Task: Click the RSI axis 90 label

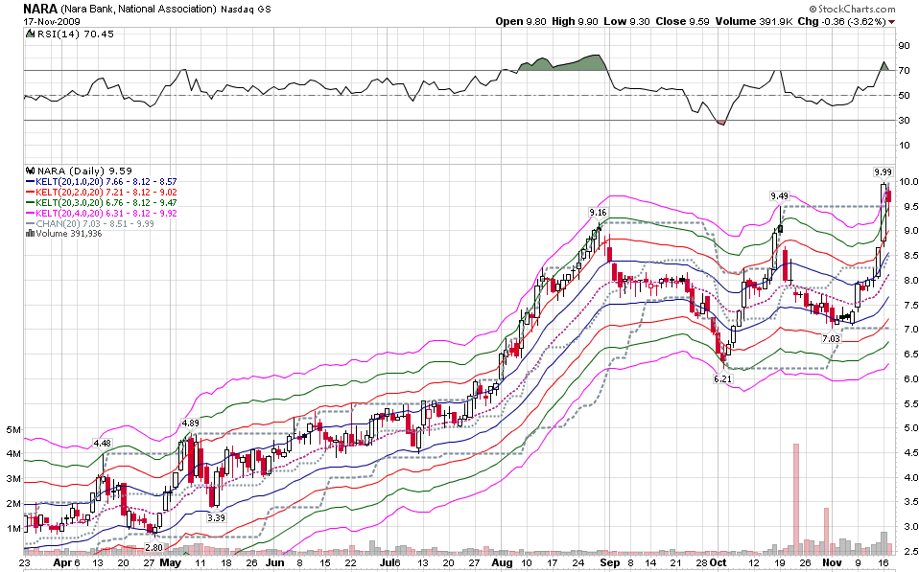Action: pyautogui.click(x=905, y=46)
